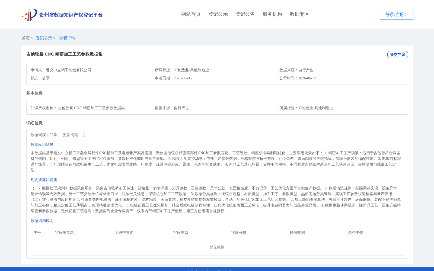Viewport: 434px width, 271px height.
Task: Click 知识产权名称 value in basic info
Action: [91, 108]
